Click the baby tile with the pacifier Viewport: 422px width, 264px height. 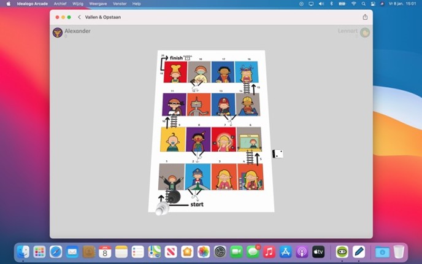pyautogui.click(x=172, y=139)
